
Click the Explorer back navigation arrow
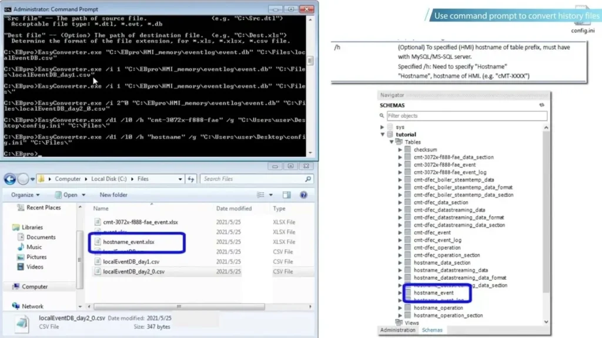(11, 179)
